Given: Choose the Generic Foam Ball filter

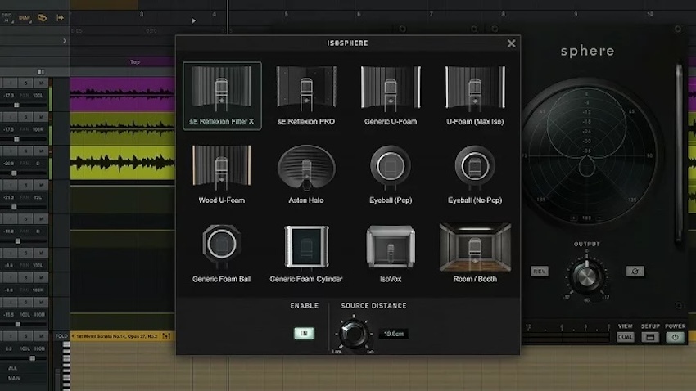Looking at the screenshot, I should coord(222,253).
